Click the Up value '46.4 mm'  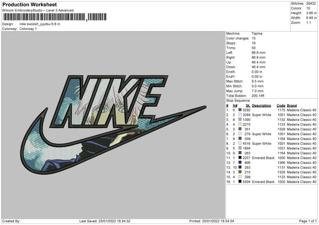(258, 62)
